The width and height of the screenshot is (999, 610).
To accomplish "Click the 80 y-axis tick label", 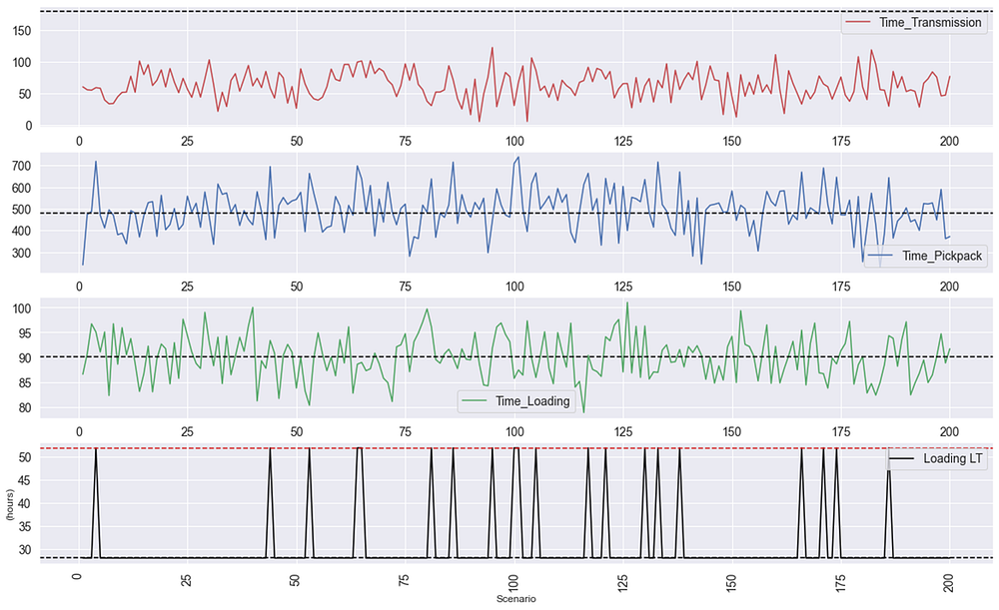I will pos(25,408).
